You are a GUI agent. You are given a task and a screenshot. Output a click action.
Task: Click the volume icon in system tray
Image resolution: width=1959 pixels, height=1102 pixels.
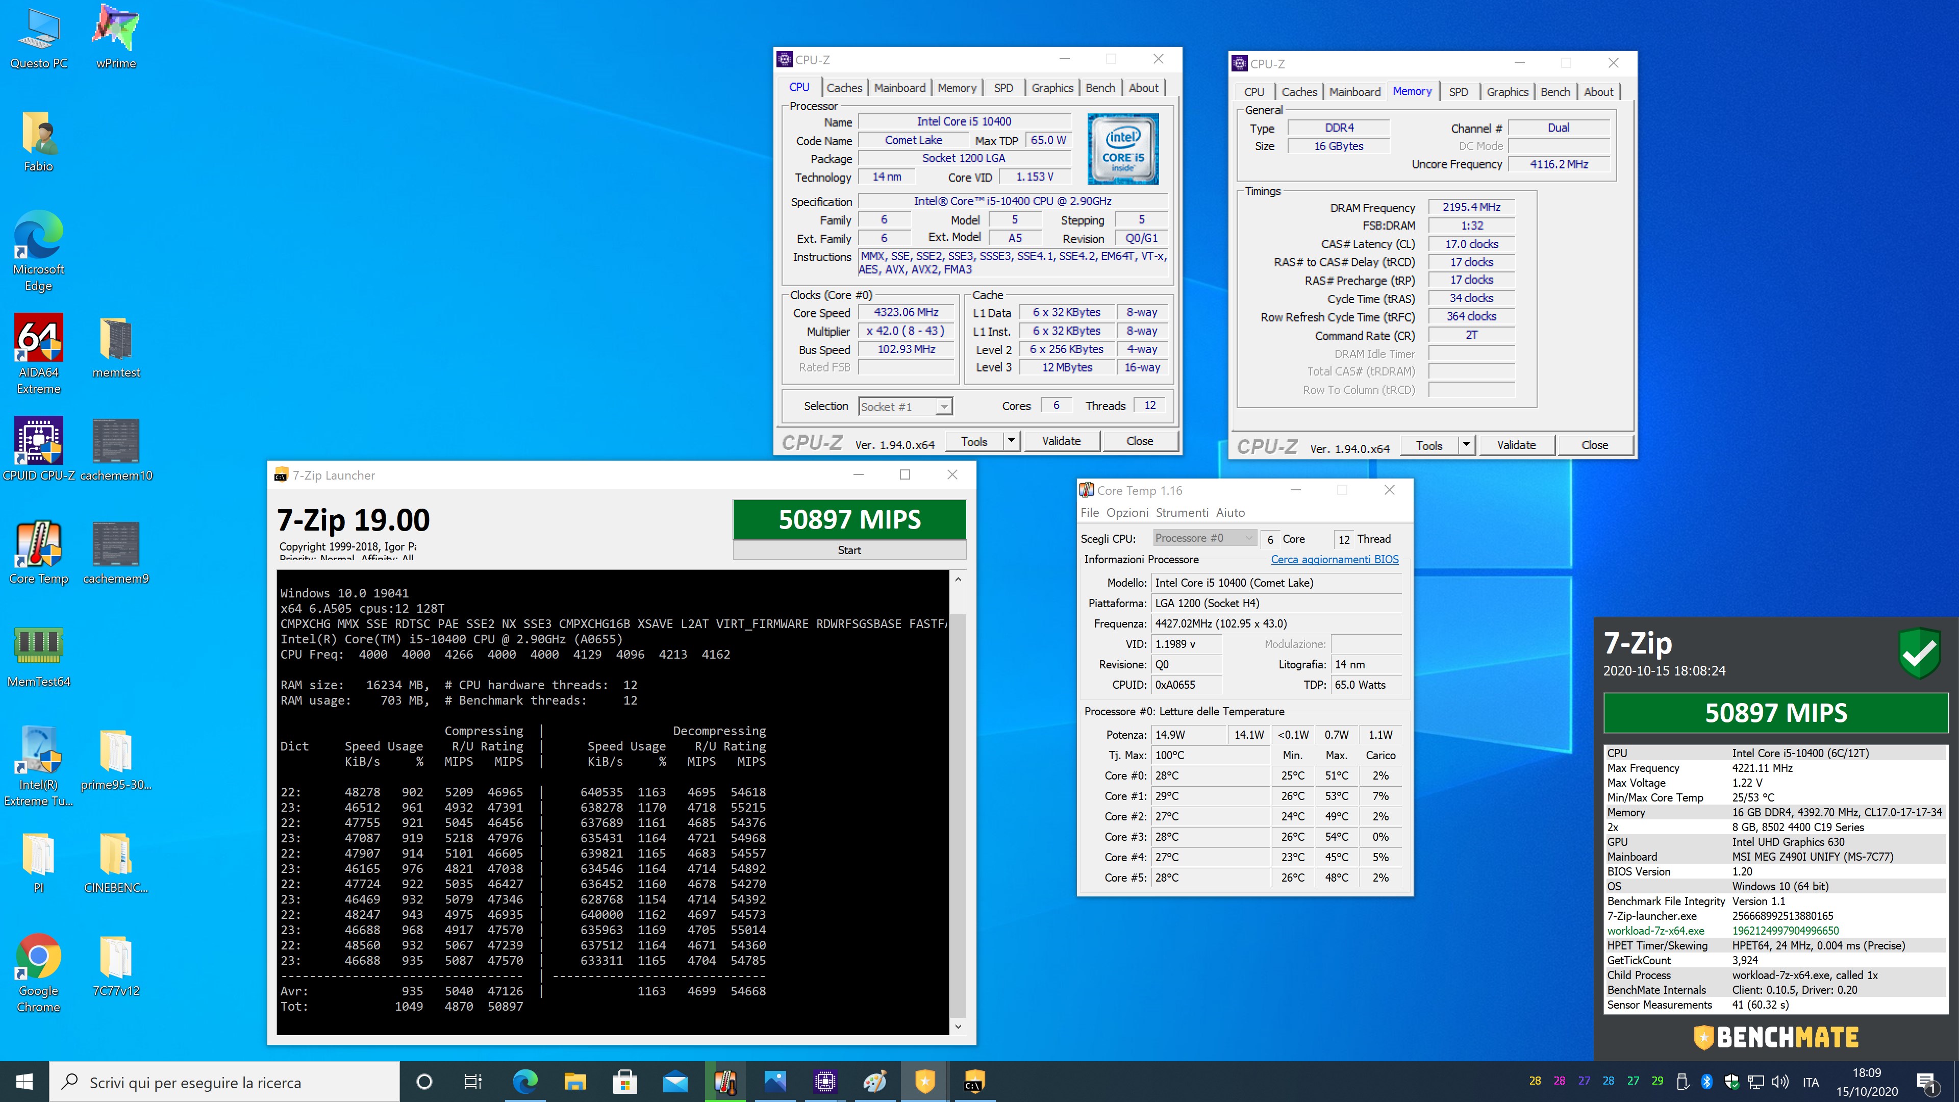[x=1780, y=1082]
